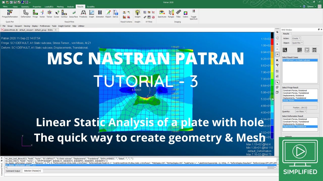The height and width of the screenshot is (181, 323).
Task: Open the Insight tool
Action: pyautogui.click(x=137, y=14)
